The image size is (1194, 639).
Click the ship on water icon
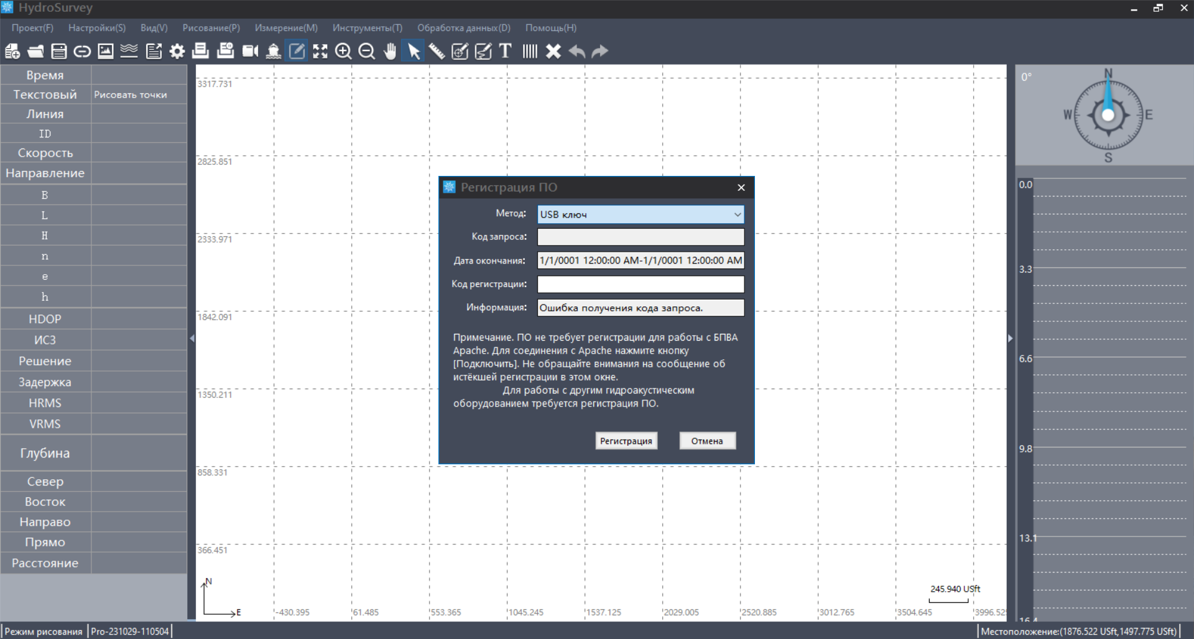[274, 51]
